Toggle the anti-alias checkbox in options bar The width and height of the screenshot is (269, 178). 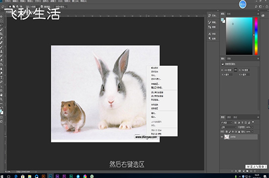point(42,7)
